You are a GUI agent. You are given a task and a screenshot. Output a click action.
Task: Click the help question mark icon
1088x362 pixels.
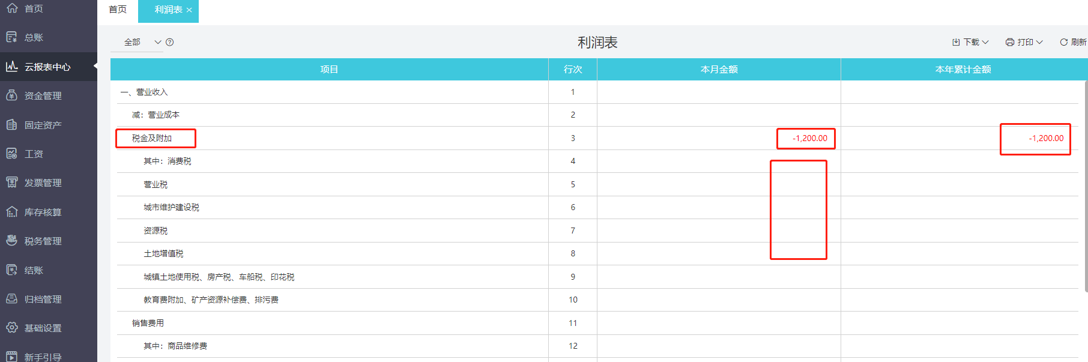click(x=170, y=42)
